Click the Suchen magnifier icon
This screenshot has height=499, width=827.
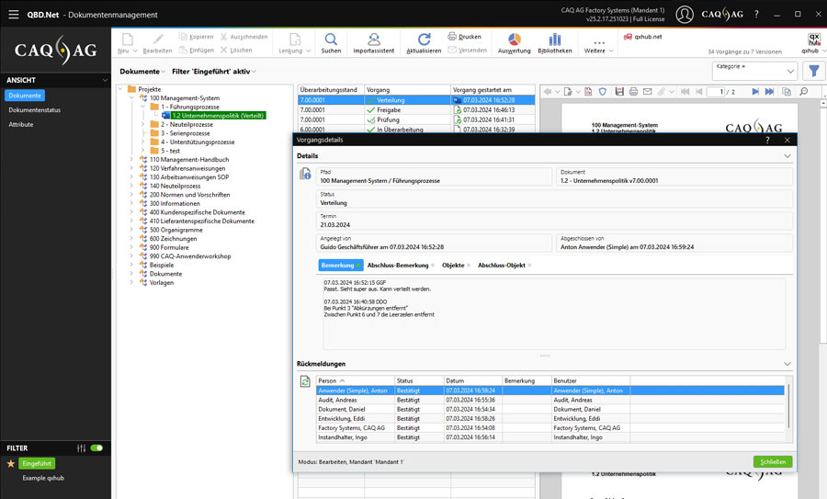point(331,40)
